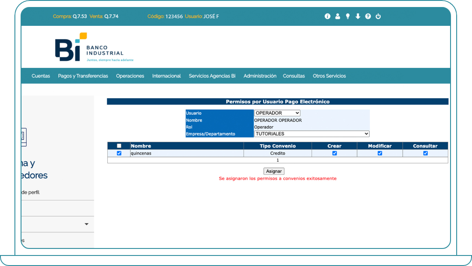Viewport: 472px width, 266px height.
Task: Open the Empresa/Departamento TUTORIALES dropdown
Action: (x=312, y=134)
